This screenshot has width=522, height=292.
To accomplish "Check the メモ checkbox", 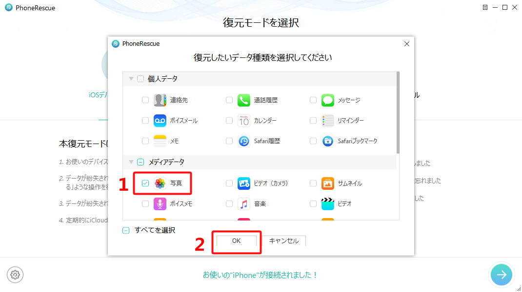I will pos(145,141).
